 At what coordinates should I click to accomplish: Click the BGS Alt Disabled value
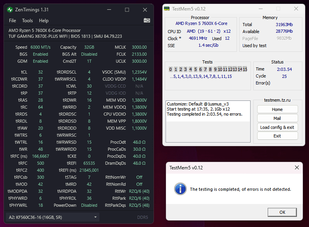tap(89, 54)
